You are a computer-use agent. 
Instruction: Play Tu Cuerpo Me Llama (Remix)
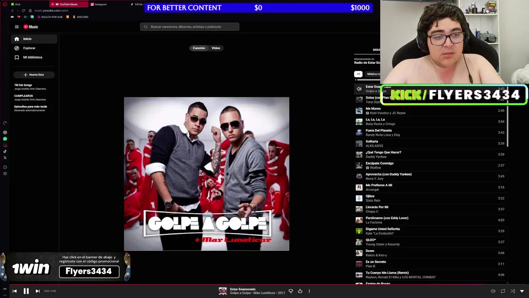(430, 275)
